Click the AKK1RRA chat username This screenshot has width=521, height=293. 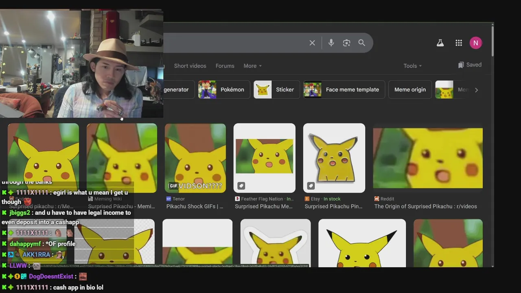click(x=36, y=255)
